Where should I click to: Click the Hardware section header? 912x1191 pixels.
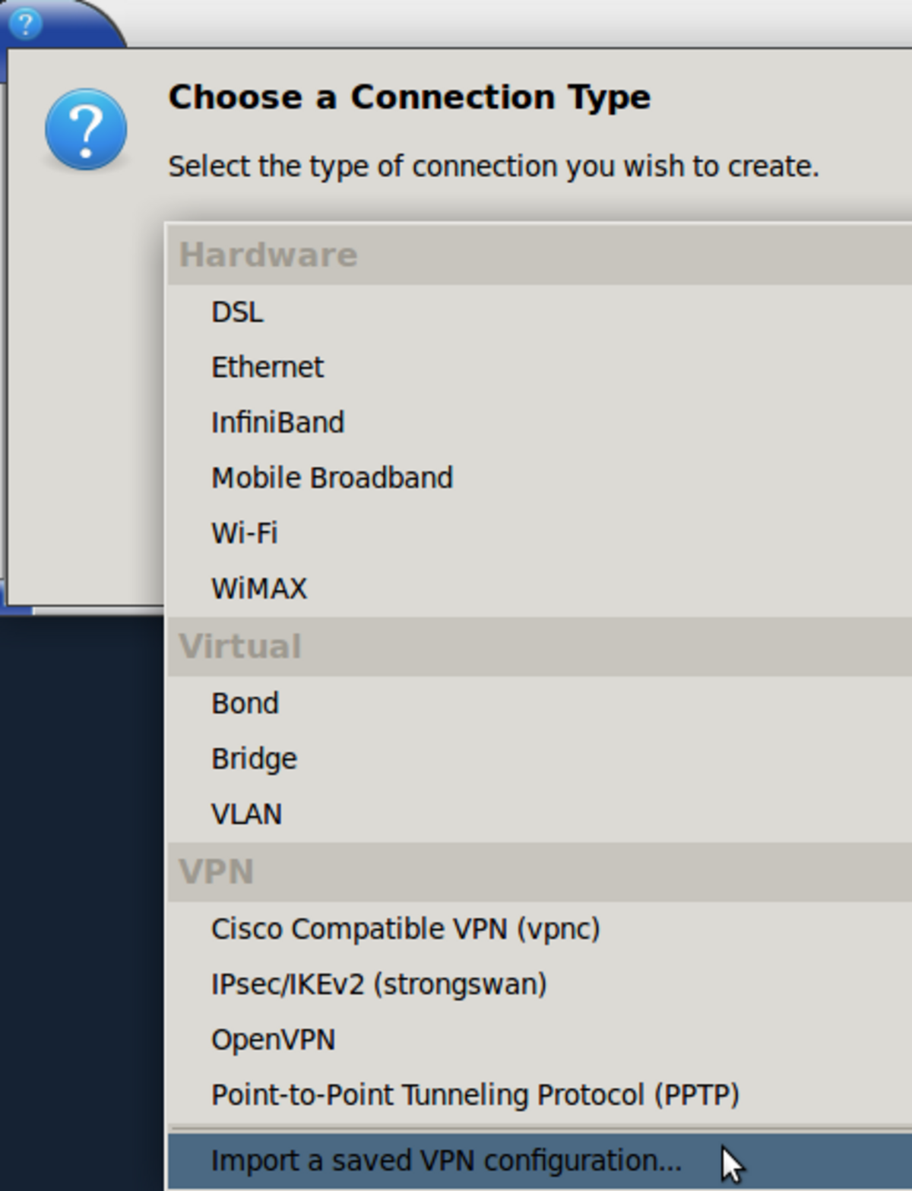tap(268, 255)
